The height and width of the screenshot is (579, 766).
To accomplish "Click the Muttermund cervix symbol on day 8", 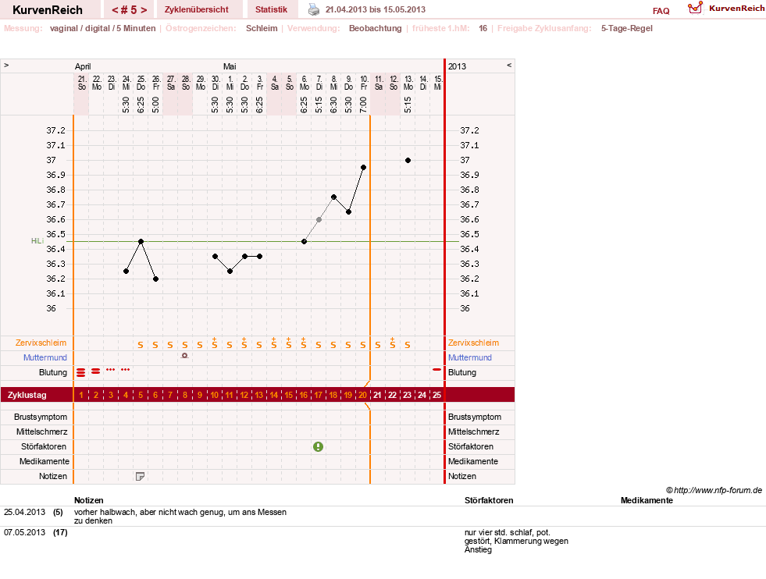I will pyautogui.click(x=184, y=356).
